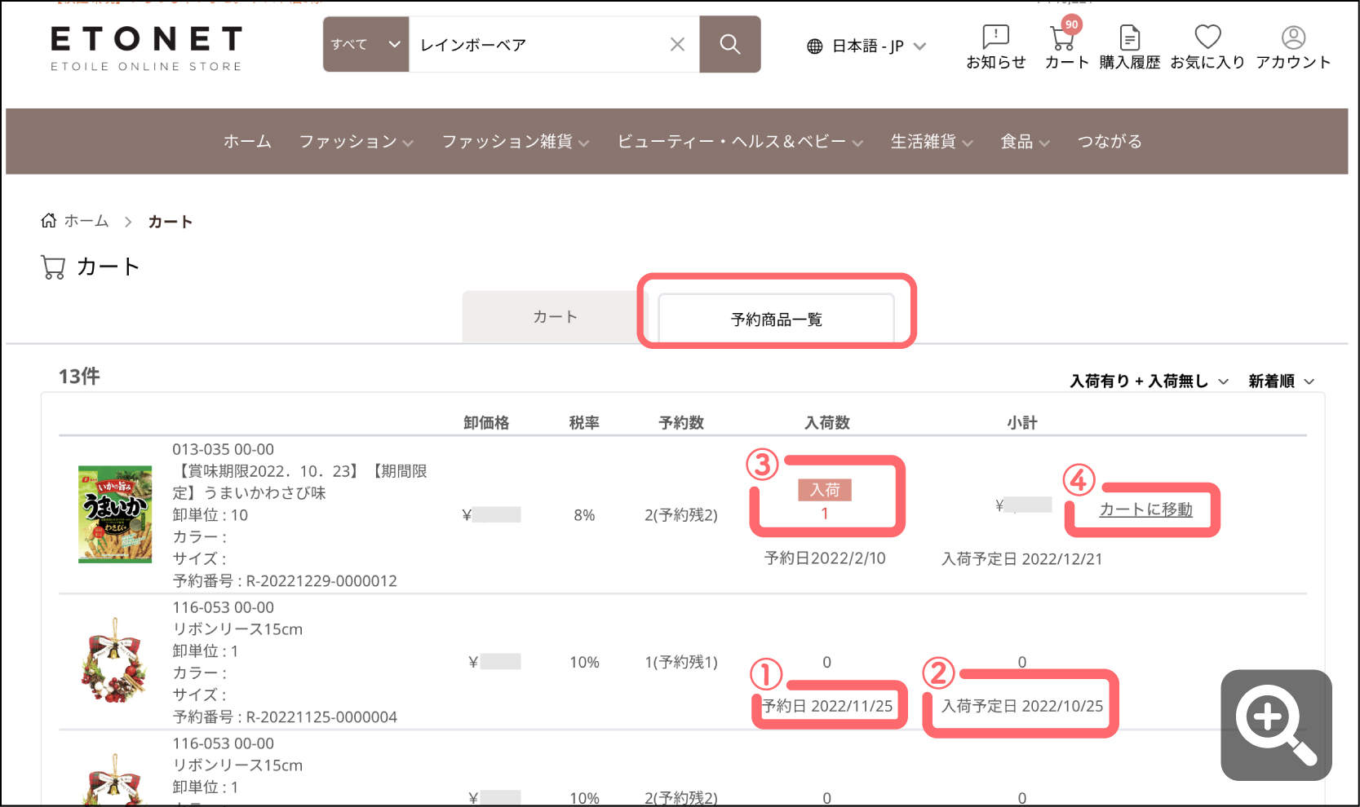Open the お知らせ notifications icon
Image resolution: width=1360 pixels, height=807 pixels.
coord(995,47)
